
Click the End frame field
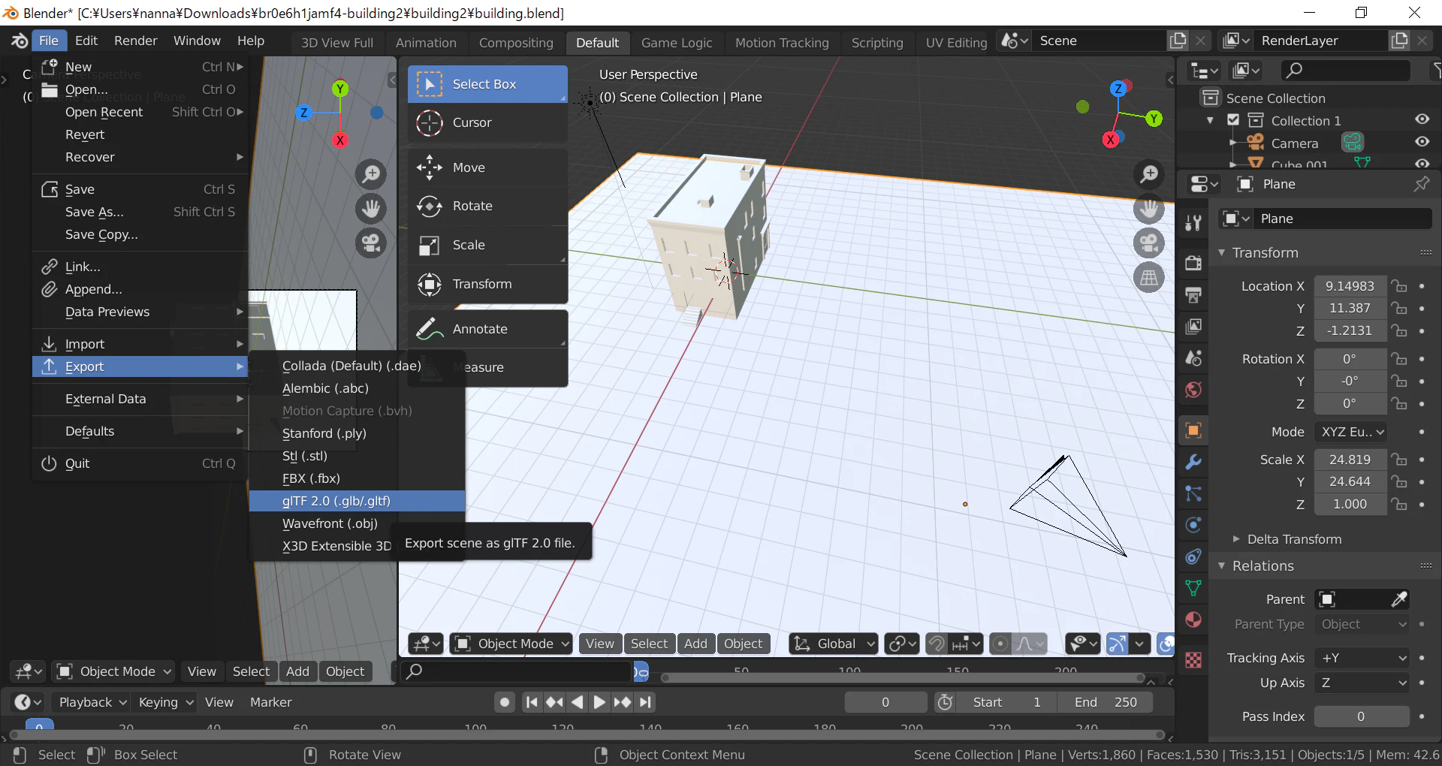1105,702
